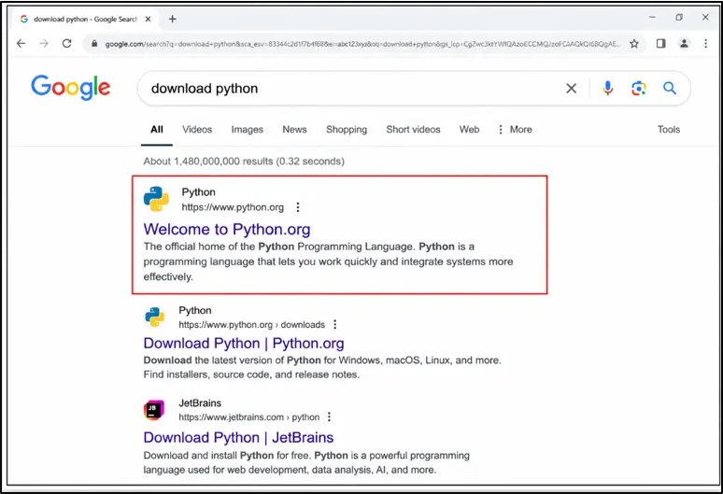Click the blue magnifier search button

tap(670, 88)
